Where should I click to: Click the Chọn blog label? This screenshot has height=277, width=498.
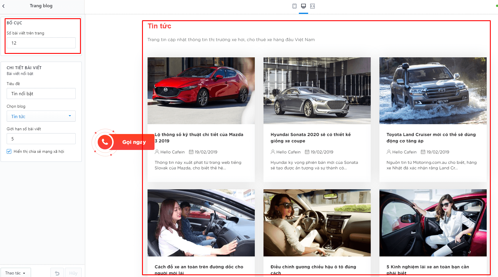tap(16, 106)
